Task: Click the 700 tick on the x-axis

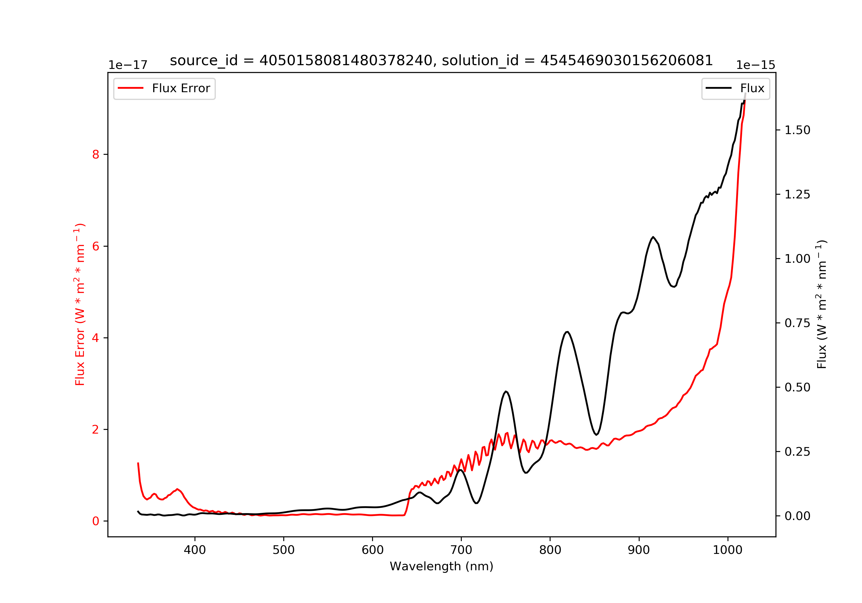Action: [461, 550]
